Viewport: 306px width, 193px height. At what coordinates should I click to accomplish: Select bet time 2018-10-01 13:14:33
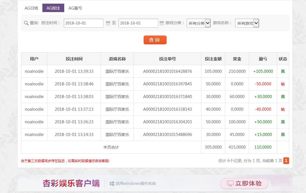pyautogui.click(x=74, y=135)
